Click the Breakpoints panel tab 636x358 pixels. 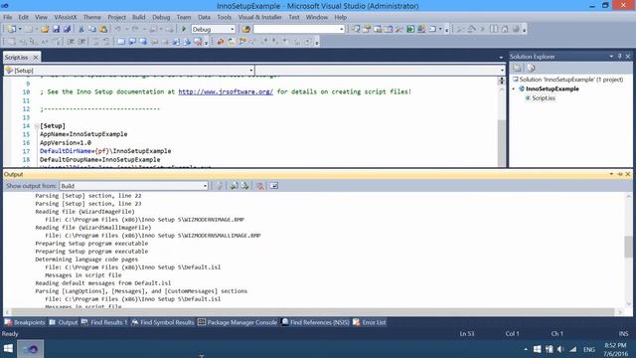pyautogui.click(x=24, y=322)
